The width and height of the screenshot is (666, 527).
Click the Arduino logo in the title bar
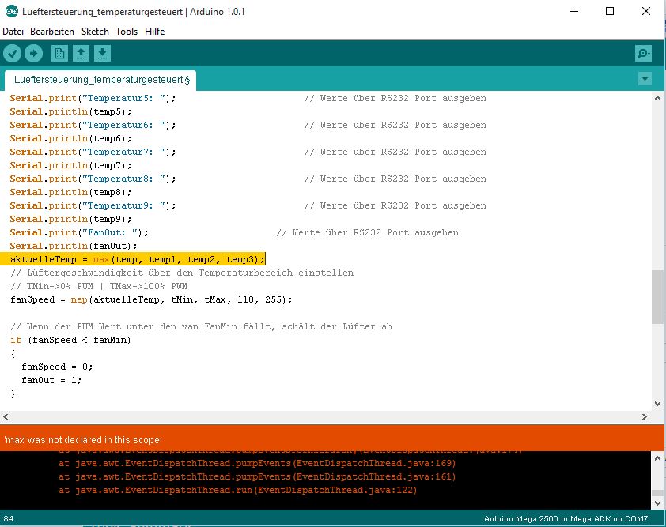(11, 11)
